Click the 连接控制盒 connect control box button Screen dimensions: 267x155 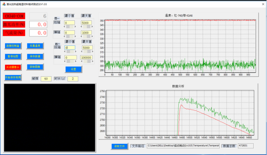point(13,46)
